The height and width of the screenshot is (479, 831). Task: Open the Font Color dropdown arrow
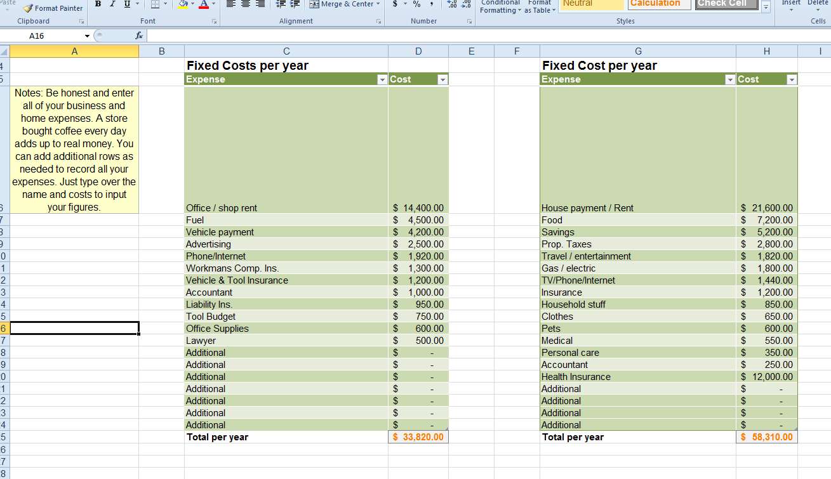click(213, 4)
